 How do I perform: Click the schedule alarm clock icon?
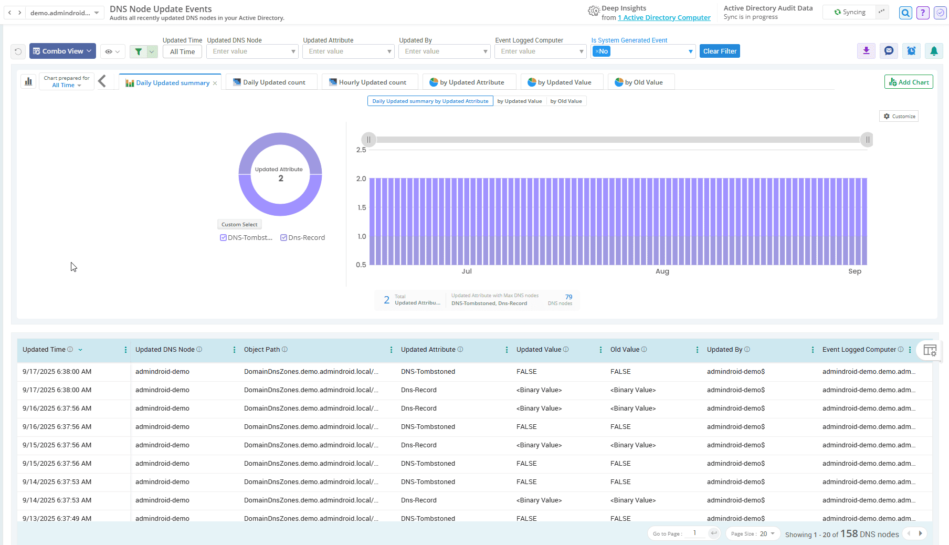coord(911,51)
